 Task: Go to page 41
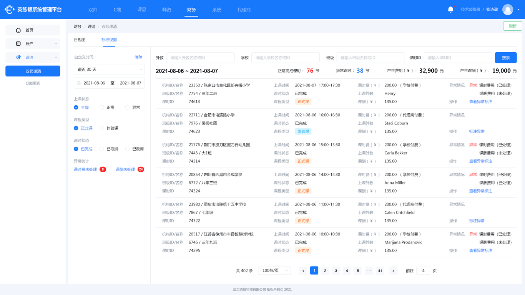(x=380, y=271)
